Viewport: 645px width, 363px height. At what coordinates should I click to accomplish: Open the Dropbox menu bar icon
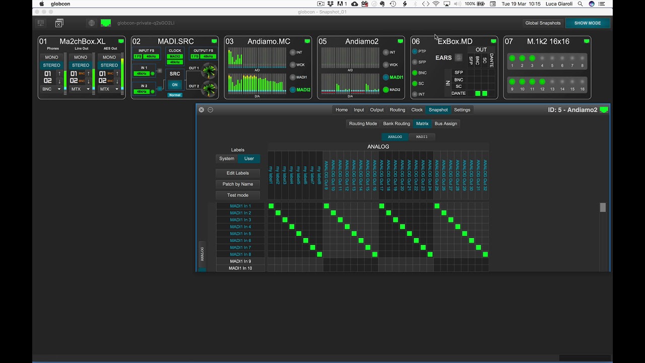(330, 4)
